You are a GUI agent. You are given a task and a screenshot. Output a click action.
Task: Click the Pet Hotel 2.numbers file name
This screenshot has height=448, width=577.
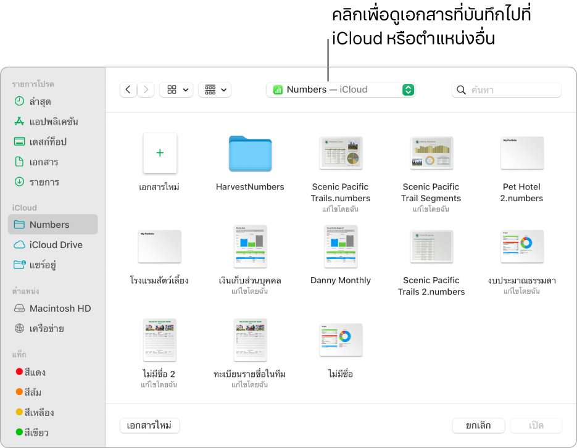coord(522,193)
